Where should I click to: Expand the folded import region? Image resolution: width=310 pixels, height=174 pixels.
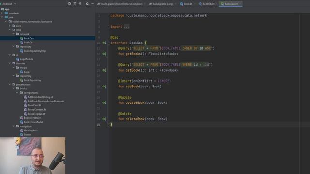pyautogui.click(x=126, y=27)
